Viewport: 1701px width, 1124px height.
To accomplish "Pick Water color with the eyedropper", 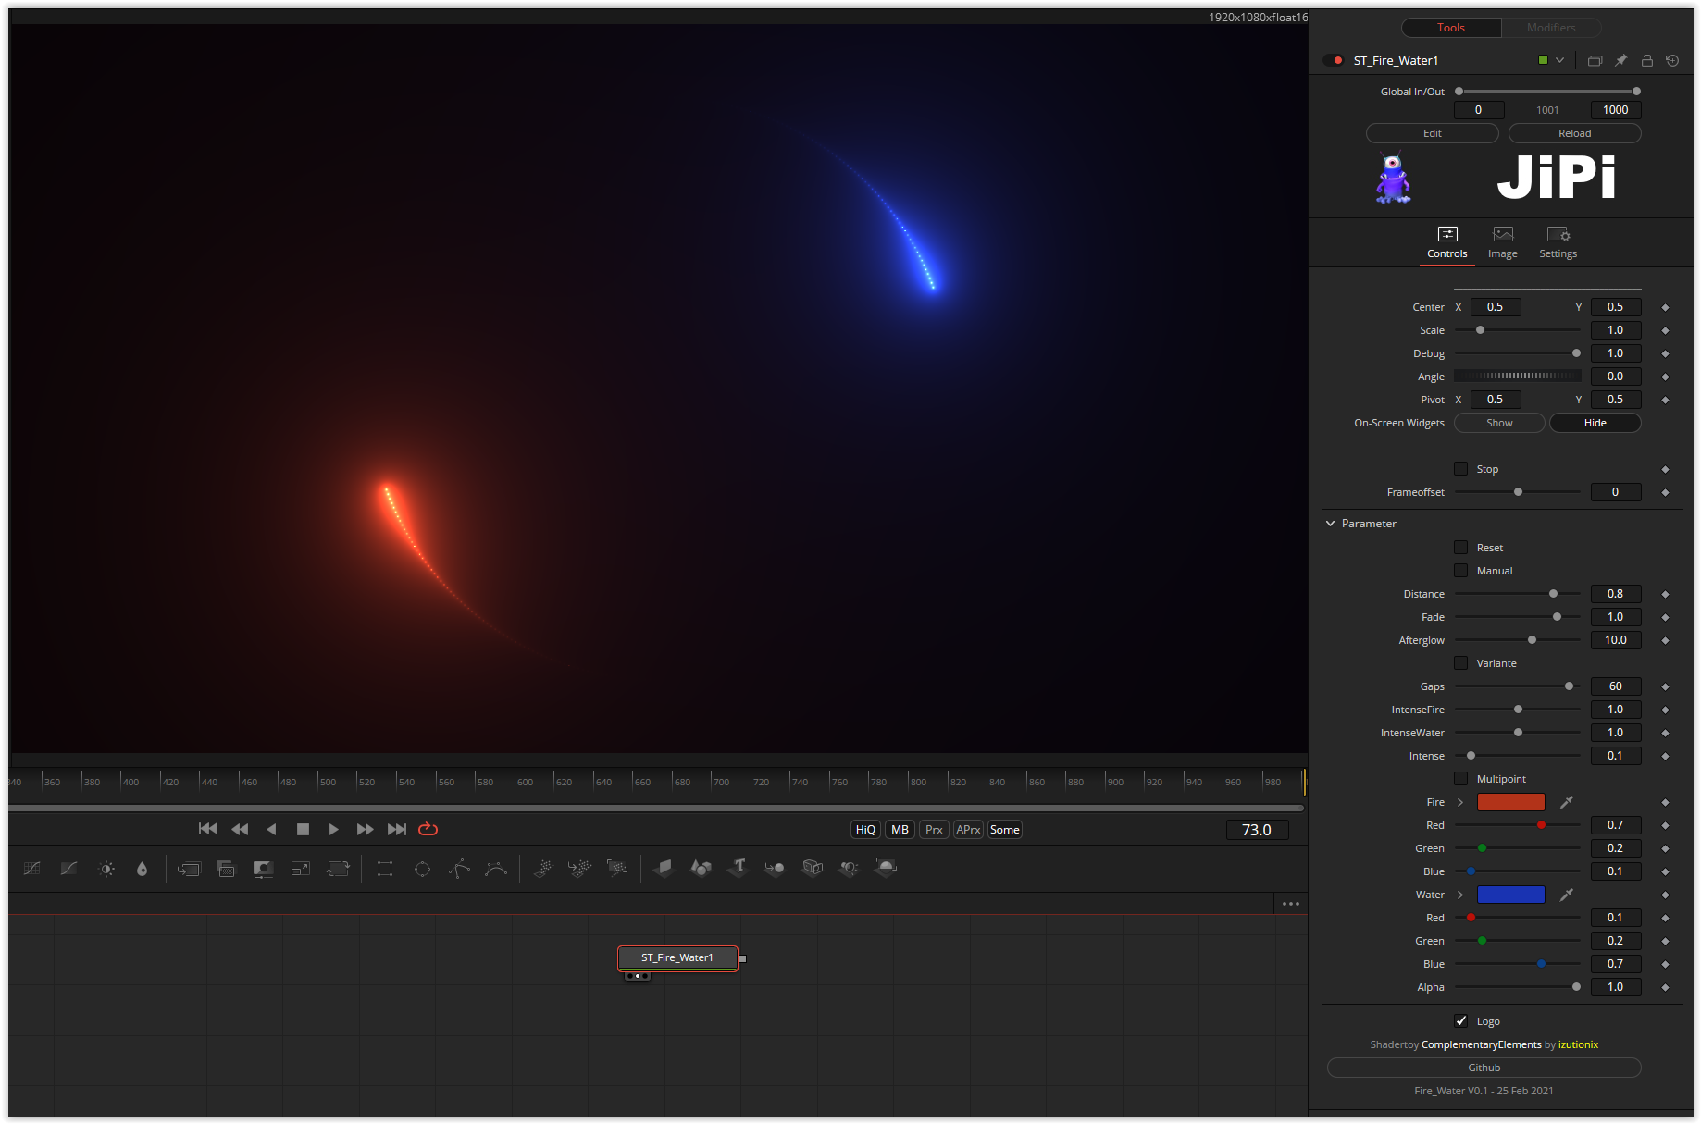I will 1567,895.
